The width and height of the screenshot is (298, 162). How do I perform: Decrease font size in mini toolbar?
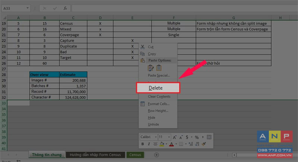pyautogui.click(x=181, y=137)
